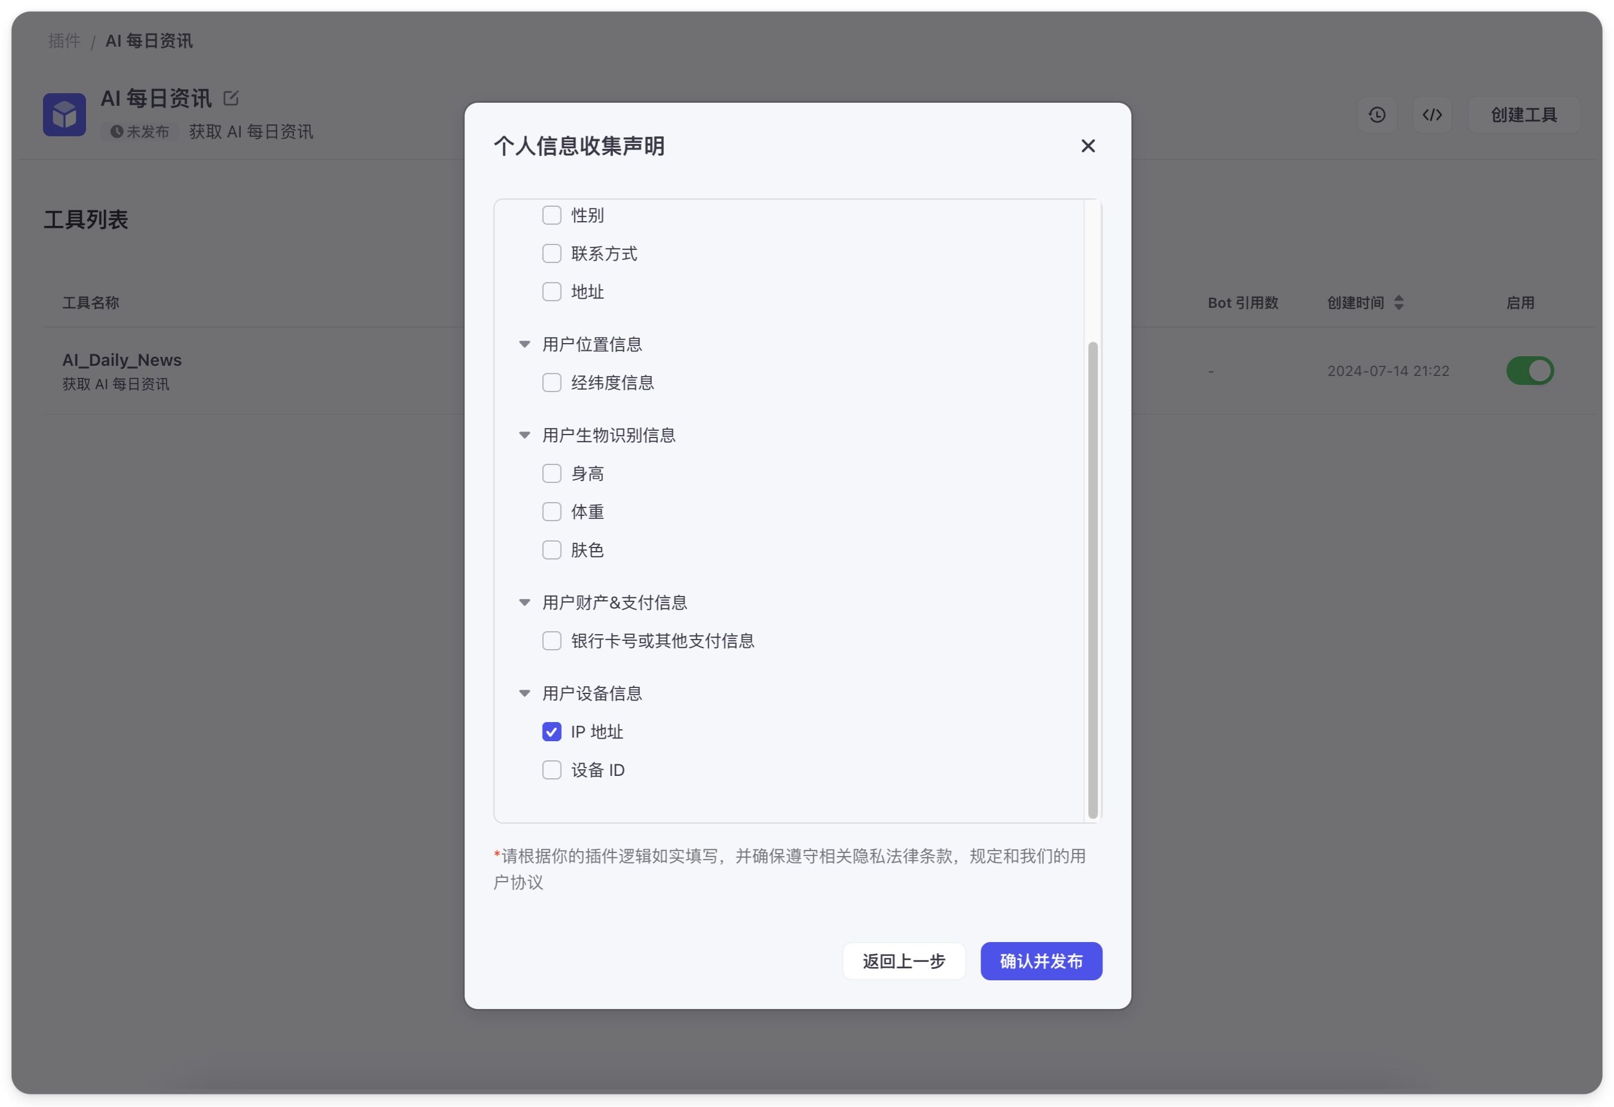Collapse the 用户位置信息 section

524,344
